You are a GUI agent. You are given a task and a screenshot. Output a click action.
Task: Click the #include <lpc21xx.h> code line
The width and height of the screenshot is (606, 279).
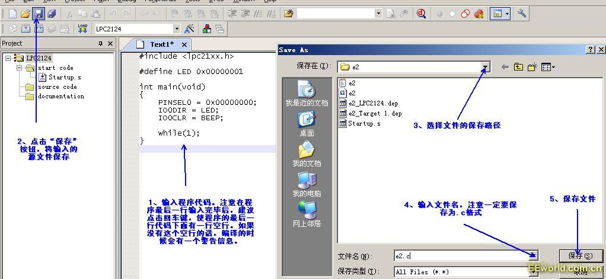coord(187,56)
